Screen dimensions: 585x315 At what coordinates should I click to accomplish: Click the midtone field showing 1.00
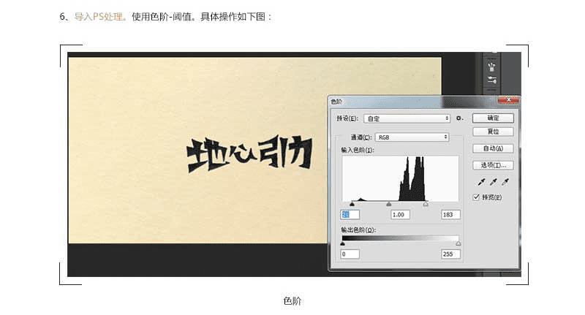400,215
